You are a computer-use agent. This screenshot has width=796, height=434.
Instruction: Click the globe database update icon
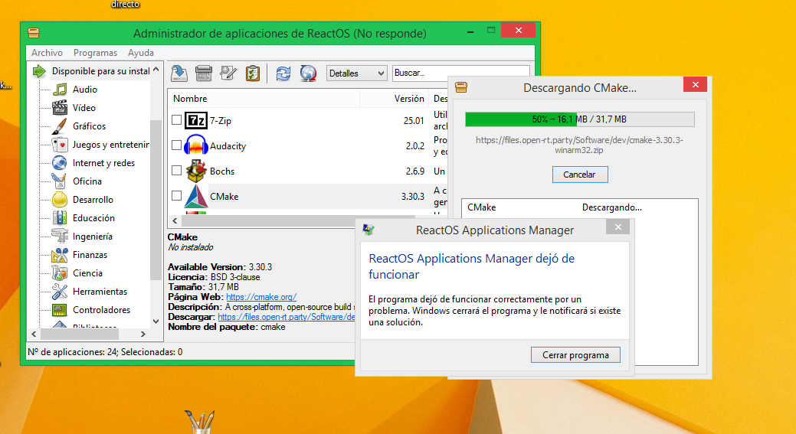308,73
